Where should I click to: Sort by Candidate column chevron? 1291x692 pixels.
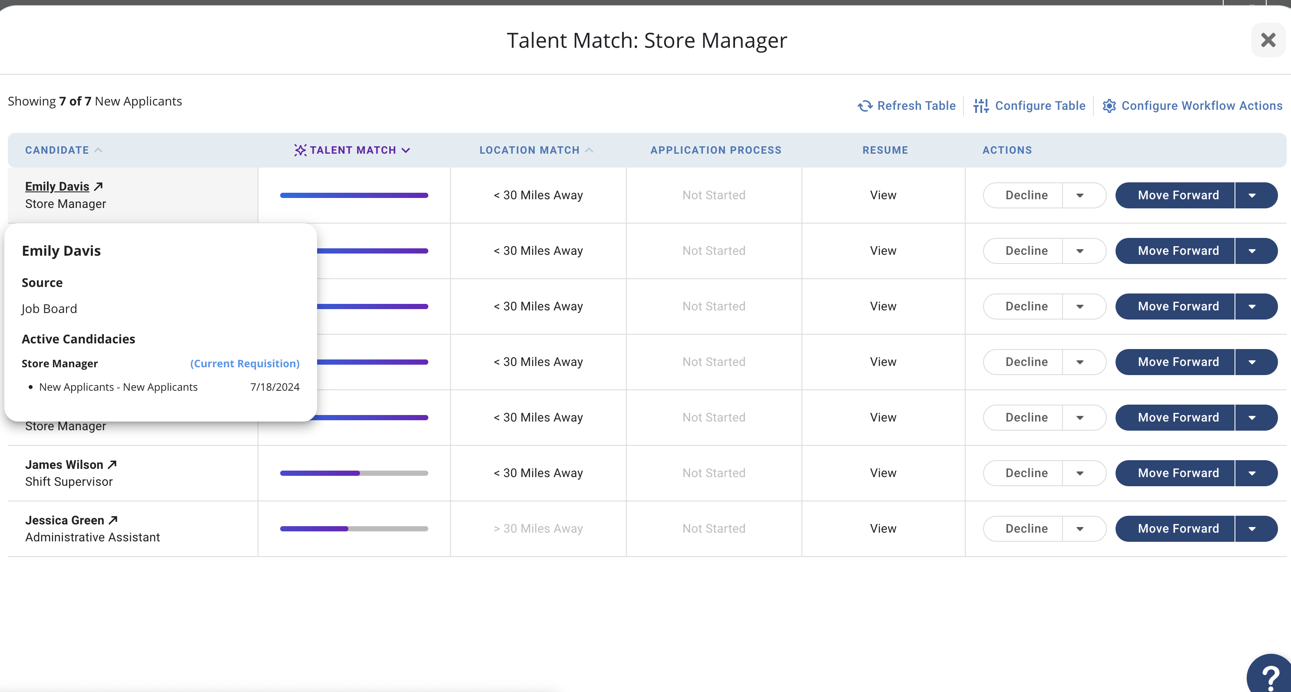coord(99,150)
